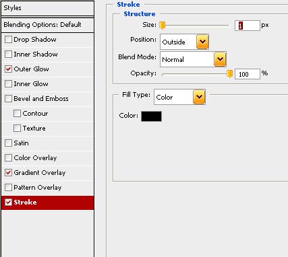Open the Position dropdown arrow
The height and width of the screenshot is (257, 288).
point(202,42)
